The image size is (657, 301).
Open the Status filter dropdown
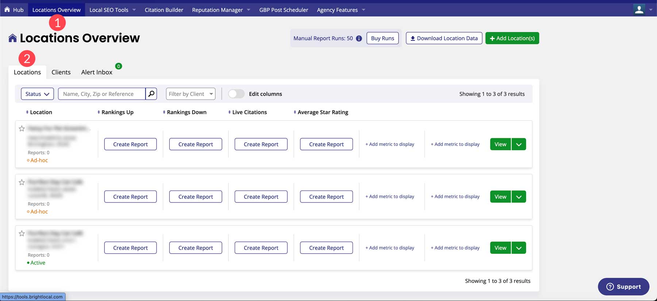point(37,94)
